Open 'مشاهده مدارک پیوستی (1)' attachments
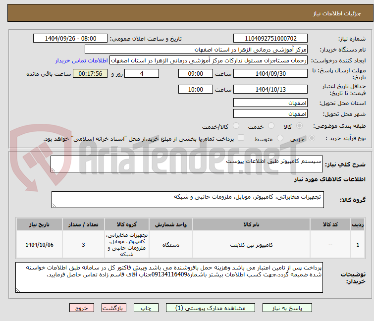Screen dimensions: 374x321 pyautogui.click(x=211, y=308)
